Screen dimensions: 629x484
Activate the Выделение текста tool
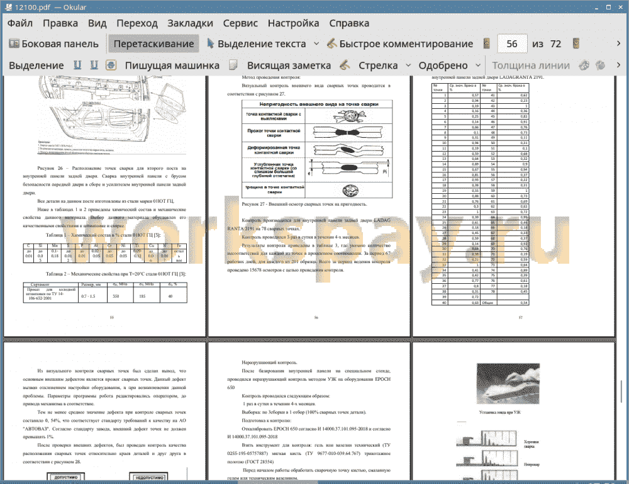(x=257, y=44)
